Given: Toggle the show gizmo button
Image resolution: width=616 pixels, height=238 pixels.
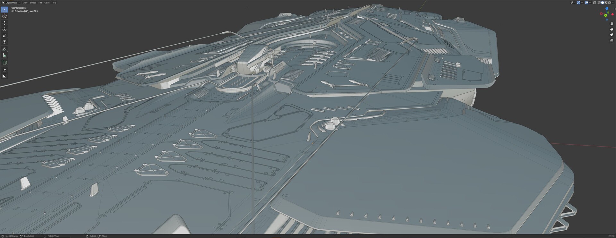Looking at the screenshot, I should tap(578, 3).
